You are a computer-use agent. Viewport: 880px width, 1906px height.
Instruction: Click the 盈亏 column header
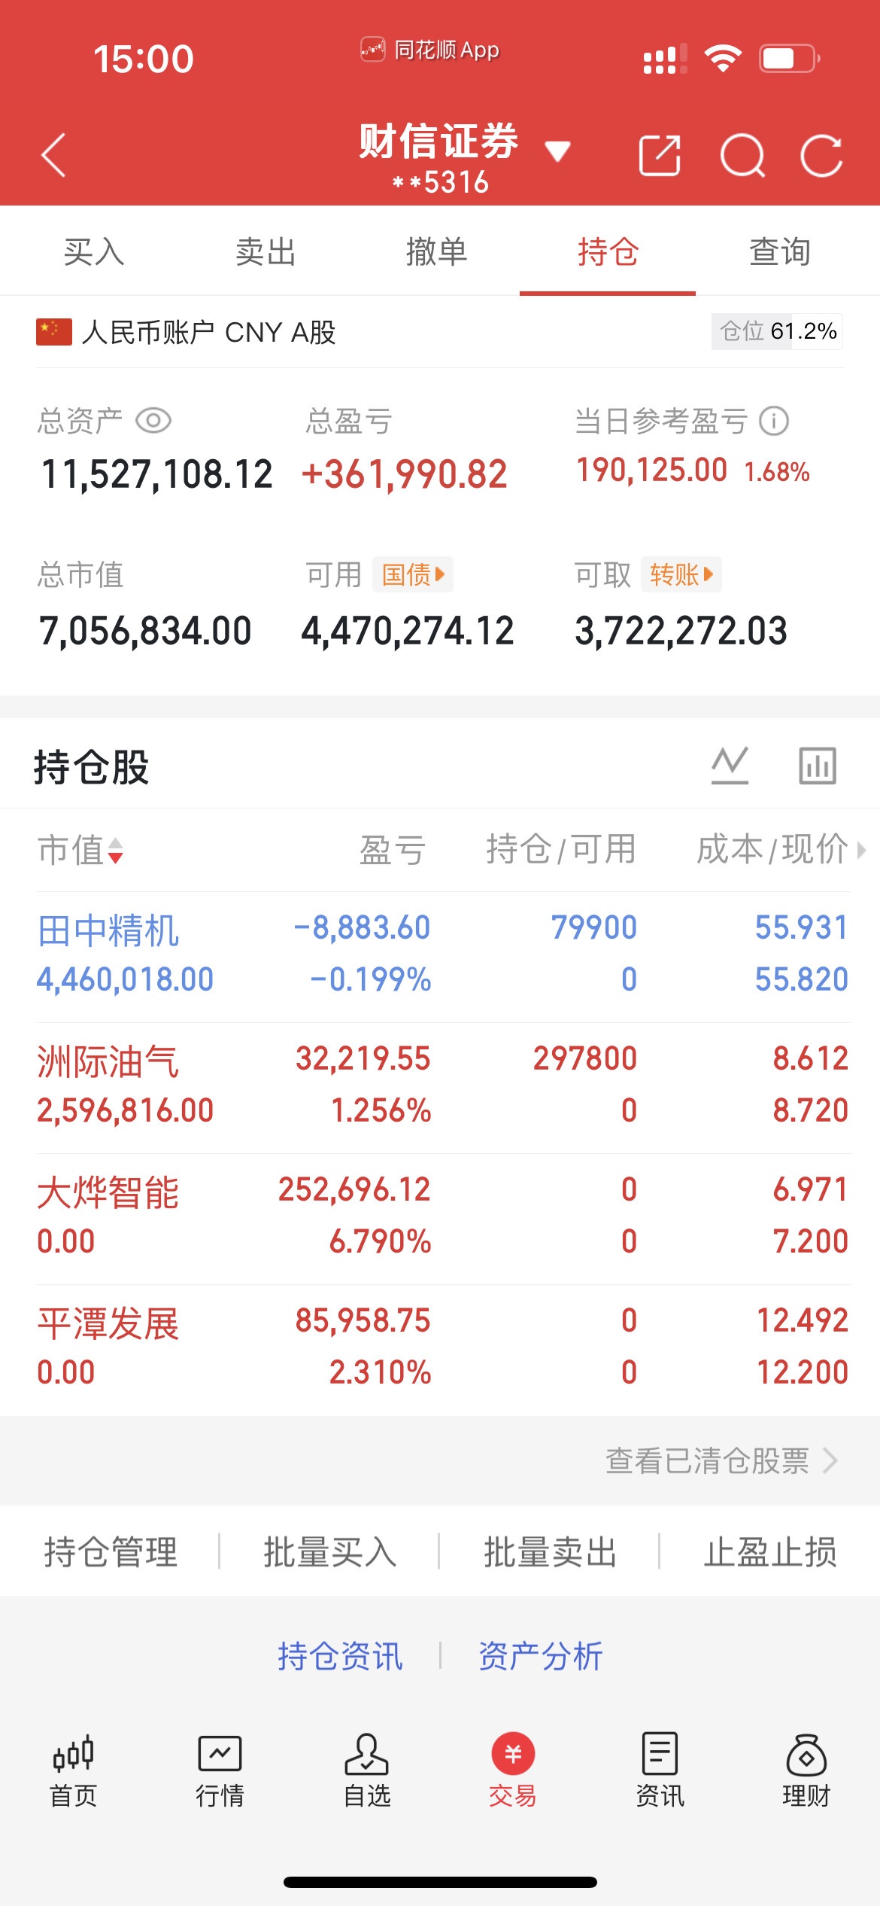coord(393,850)
